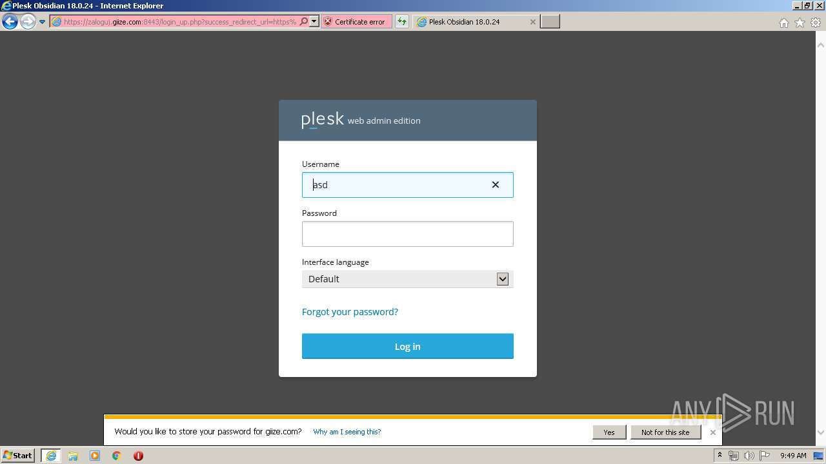Click the red stop-sign taskbar icon

pyautogui.click(x=138, y=456)
